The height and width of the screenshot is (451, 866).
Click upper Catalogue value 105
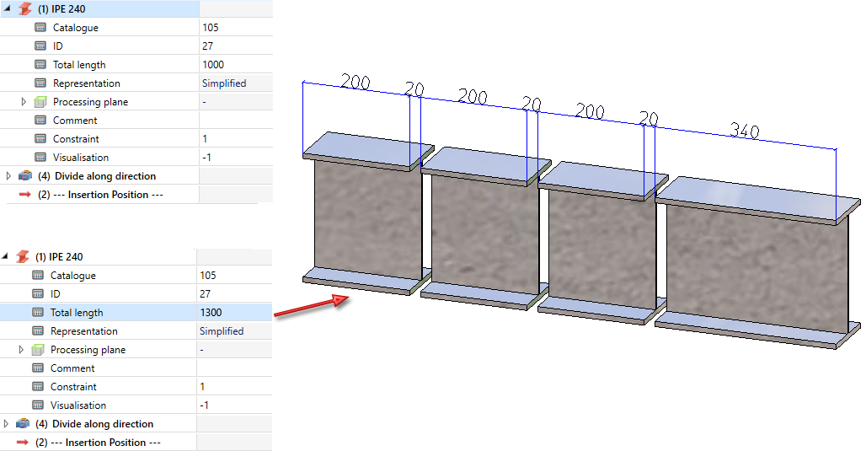tap(211, 27)
